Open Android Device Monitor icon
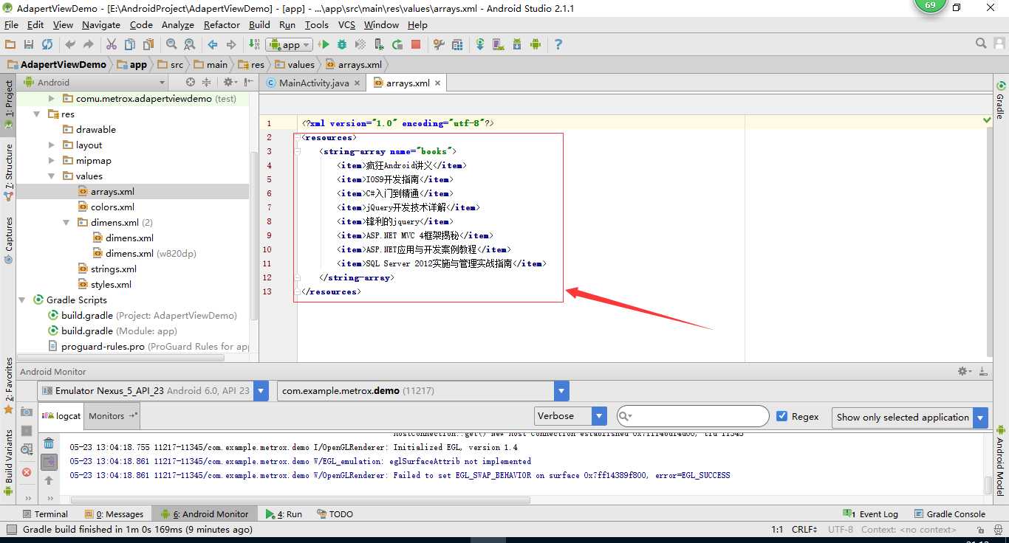Viewport: 1009px width, 543px height. (x=536, y=45)
